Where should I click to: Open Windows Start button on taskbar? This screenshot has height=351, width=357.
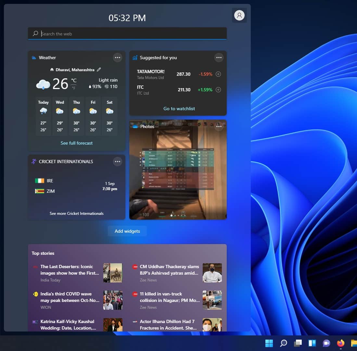(269, 343)
